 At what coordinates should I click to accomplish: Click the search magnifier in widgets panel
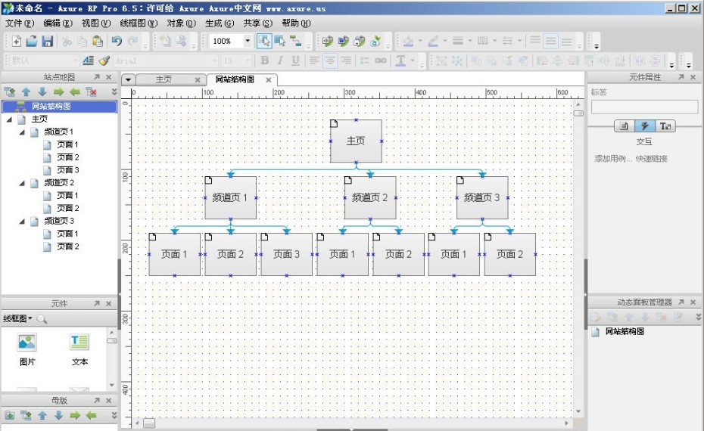click(42, 320)
